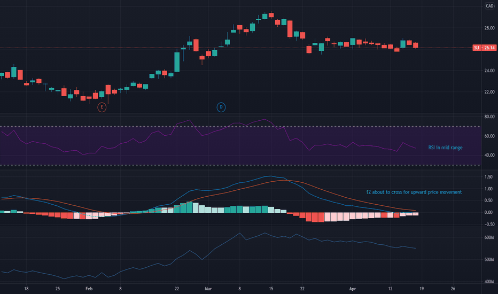Click the earnings E marker
498x294 pixels.
[102, 107]
